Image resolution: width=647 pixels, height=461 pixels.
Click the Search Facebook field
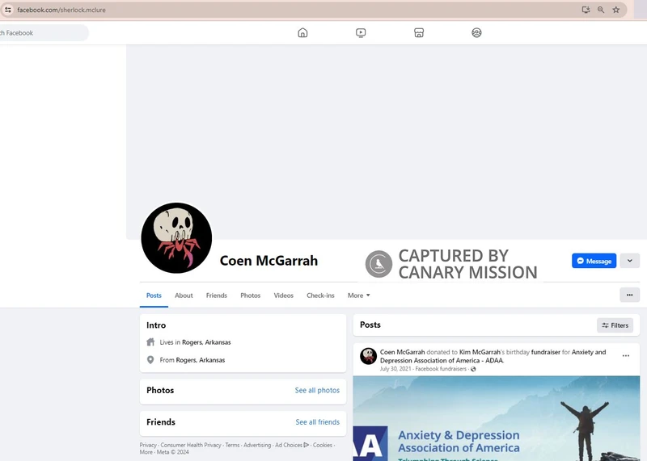44,33
